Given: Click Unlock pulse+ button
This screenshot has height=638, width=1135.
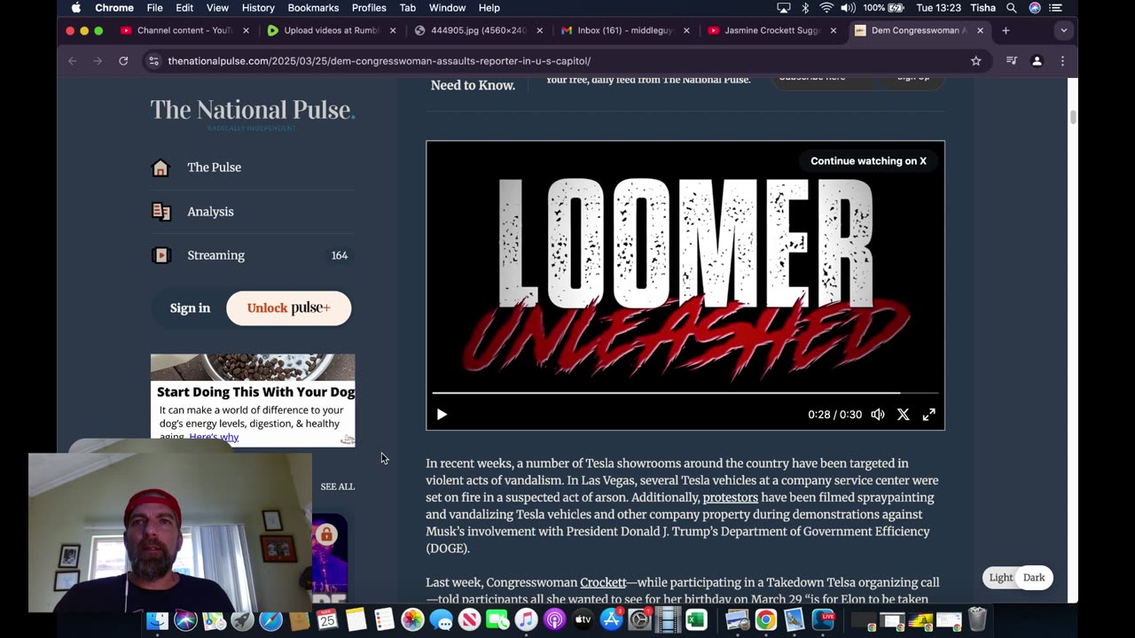Looking at the screenshot, I should (288, 308).
